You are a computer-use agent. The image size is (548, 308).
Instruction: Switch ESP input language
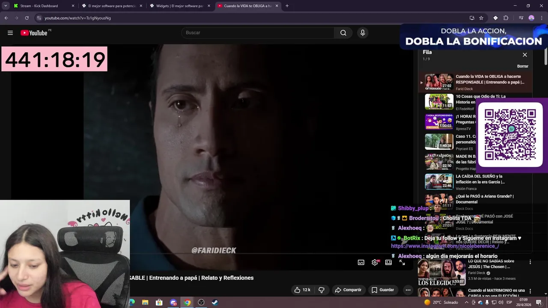coord(509,302)
